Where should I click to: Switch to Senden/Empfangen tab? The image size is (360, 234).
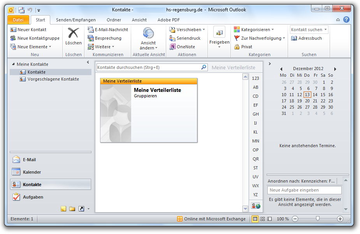tap(76, 20)
